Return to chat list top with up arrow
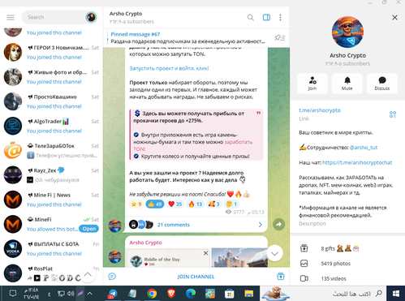This screenshot has width=405, height=301. click(x=88, y=274)
